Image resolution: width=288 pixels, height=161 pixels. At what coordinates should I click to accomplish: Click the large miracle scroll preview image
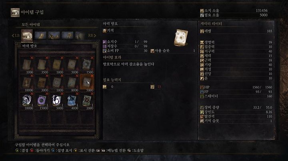point(181,37)
